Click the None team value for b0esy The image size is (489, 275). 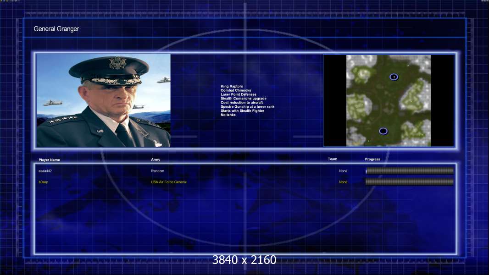click(x=343, y=182)
